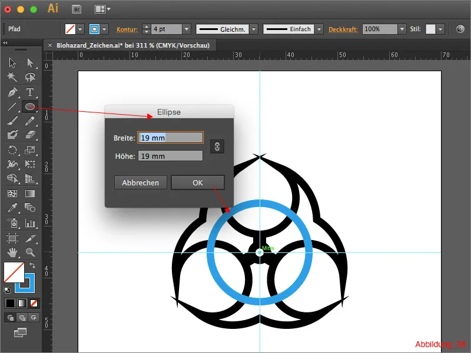Switch to Biohazard_Zeichen.ai document tab
Screen dimensions: 471x353
(133, 45)
